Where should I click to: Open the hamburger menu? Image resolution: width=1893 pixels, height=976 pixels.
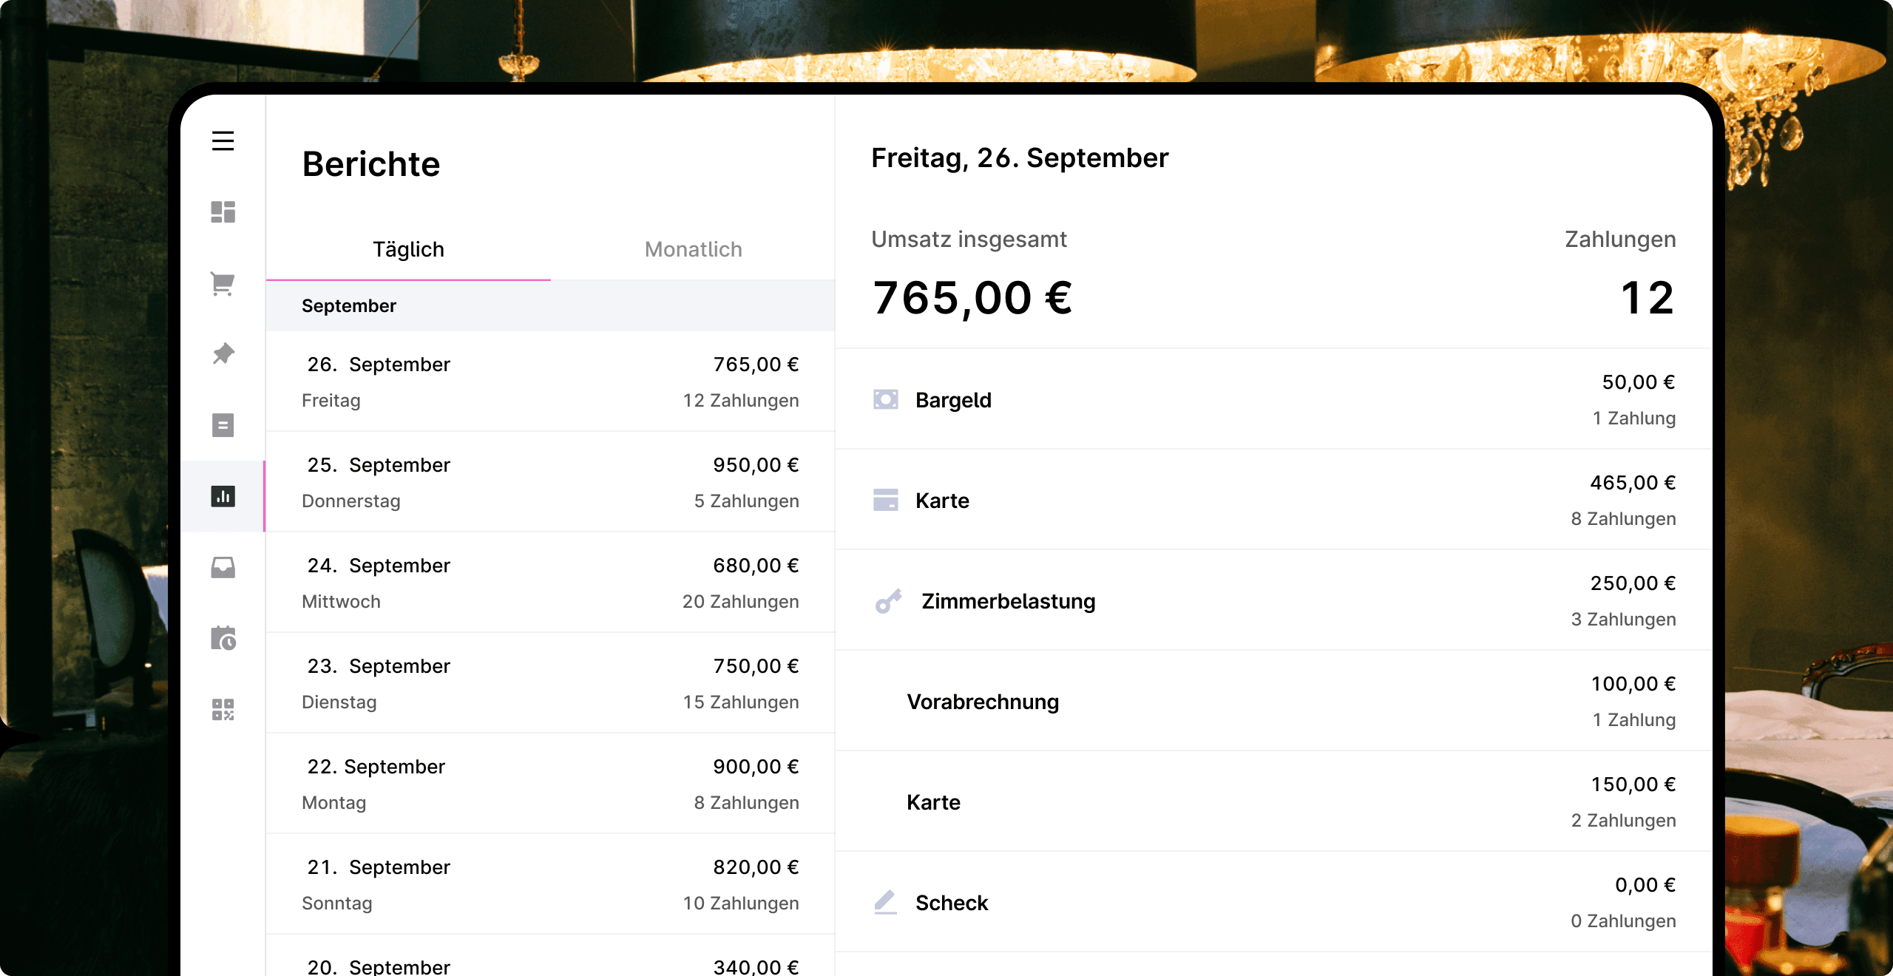[223, 140]
